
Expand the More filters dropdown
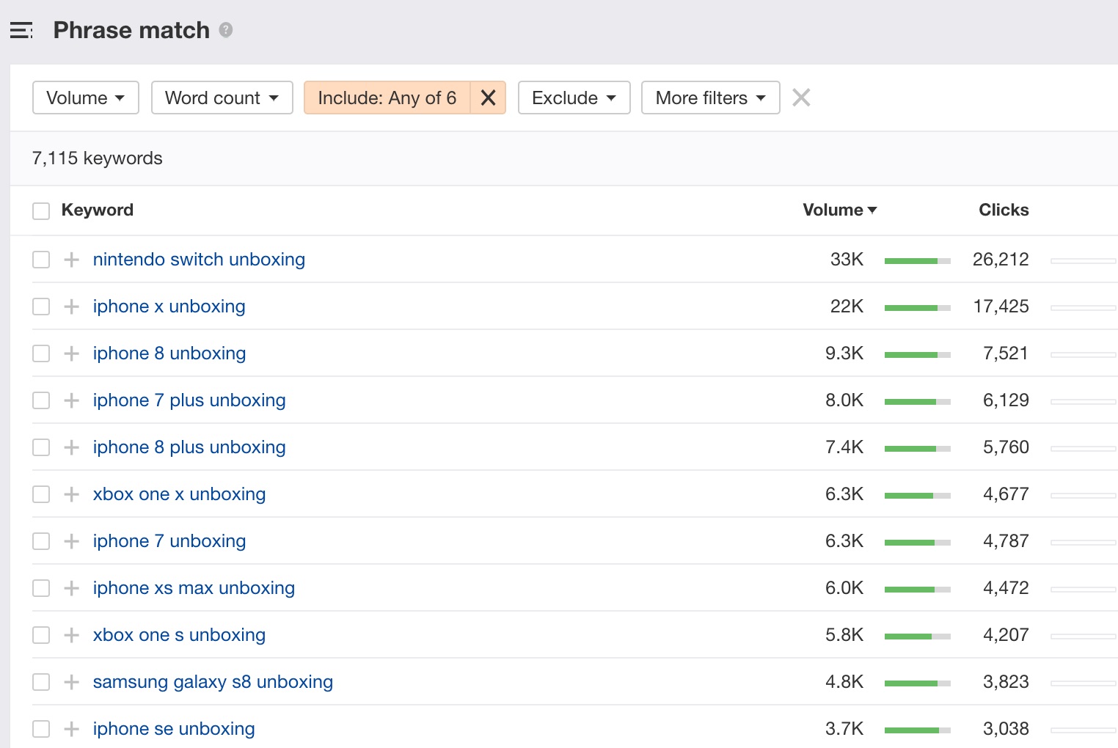(x=709, y=98)
